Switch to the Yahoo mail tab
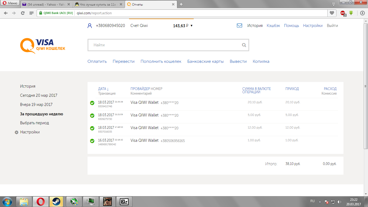 point(46,4)
